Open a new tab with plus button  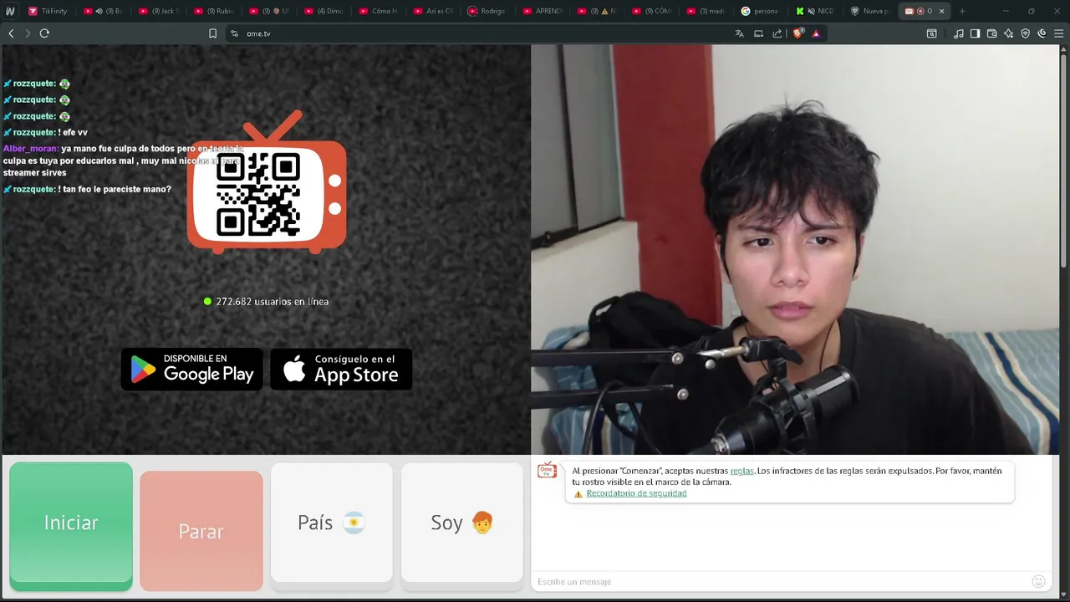tap(962, 11)
